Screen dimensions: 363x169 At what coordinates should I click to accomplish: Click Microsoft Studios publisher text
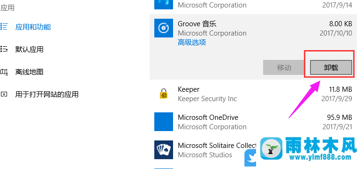[x=204, y=155]
